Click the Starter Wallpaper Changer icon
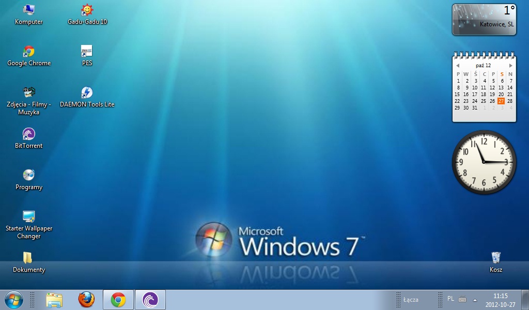 [29, 217]
